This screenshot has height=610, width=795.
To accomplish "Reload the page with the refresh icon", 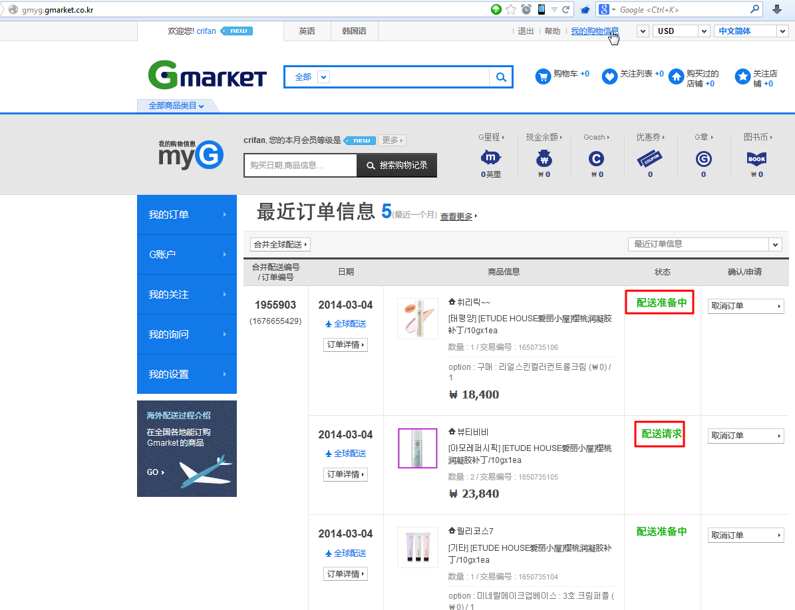I will (x=566, y=9).
